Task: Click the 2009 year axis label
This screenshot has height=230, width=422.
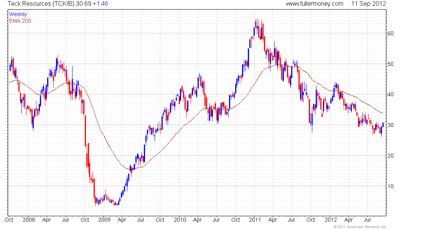Action: [x=104, y=220]
